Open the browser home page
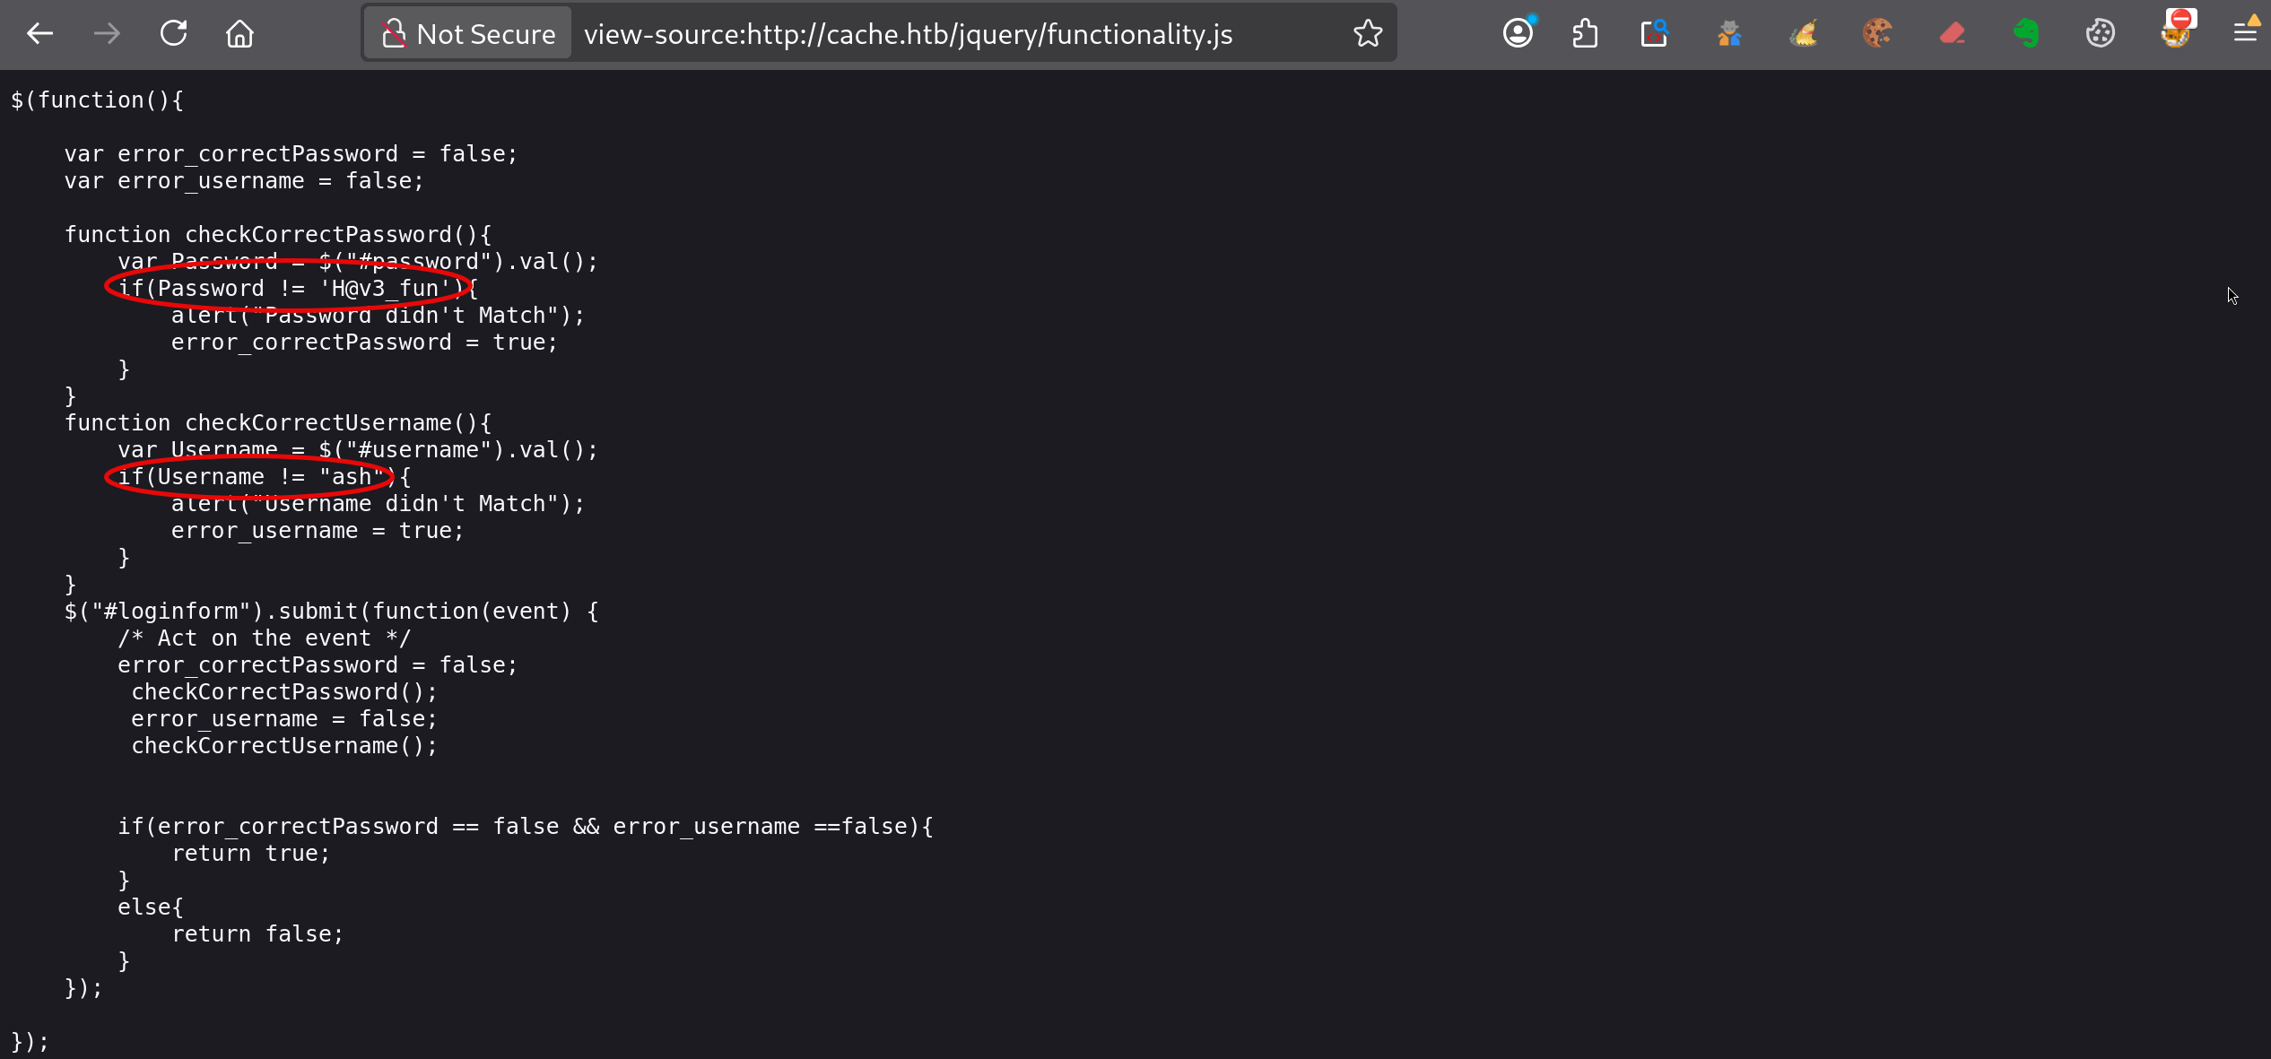The height and width of the screenshot is (1059, 2271). click(239, 34)
